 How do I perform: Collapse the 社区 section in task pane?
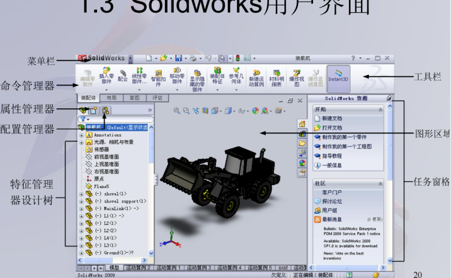tap(380, 184)
